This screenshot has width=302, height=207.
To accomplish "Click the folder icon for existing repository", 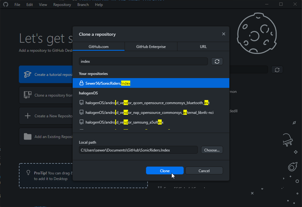I will pos(28,136).
